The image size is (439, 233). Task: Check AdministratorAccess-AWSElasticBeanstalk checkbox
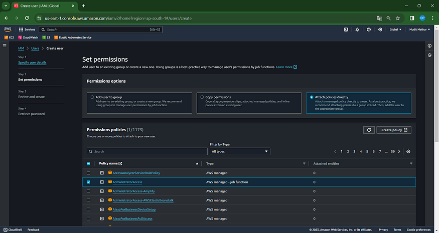tap(88, 200)
